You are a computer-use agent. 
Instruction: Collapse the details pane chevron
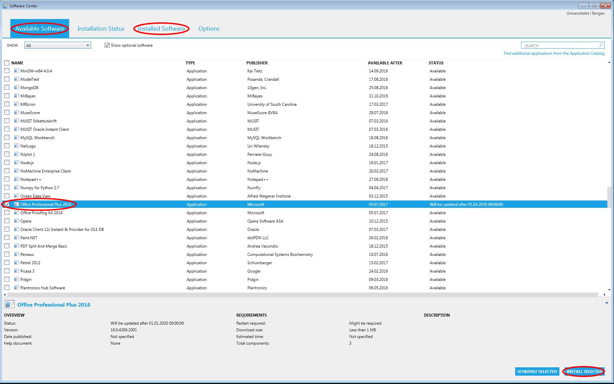point(607,303)
